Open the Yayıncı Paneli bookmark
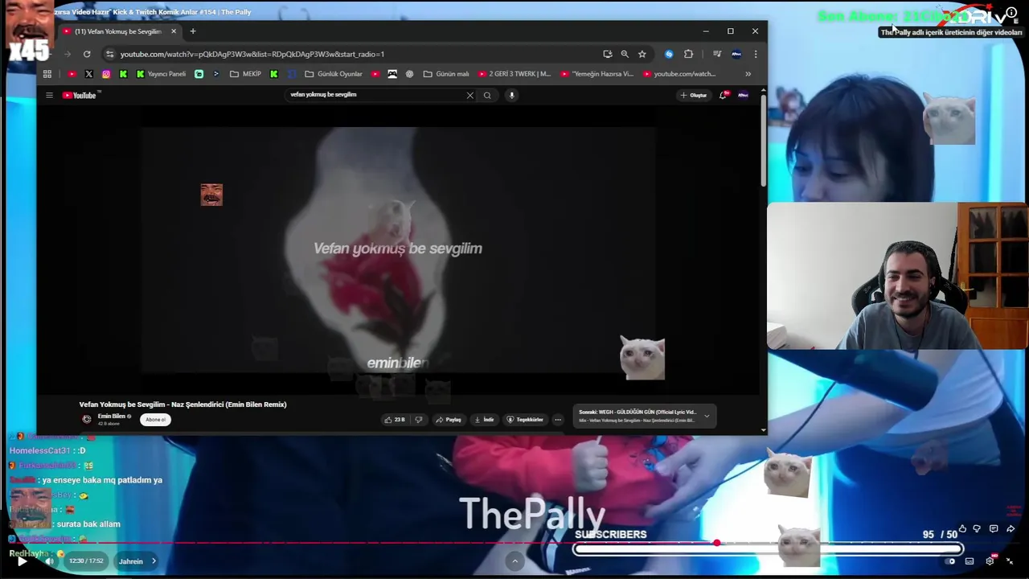Screen dimensions: 1029x579 click(x=161, y=74)
